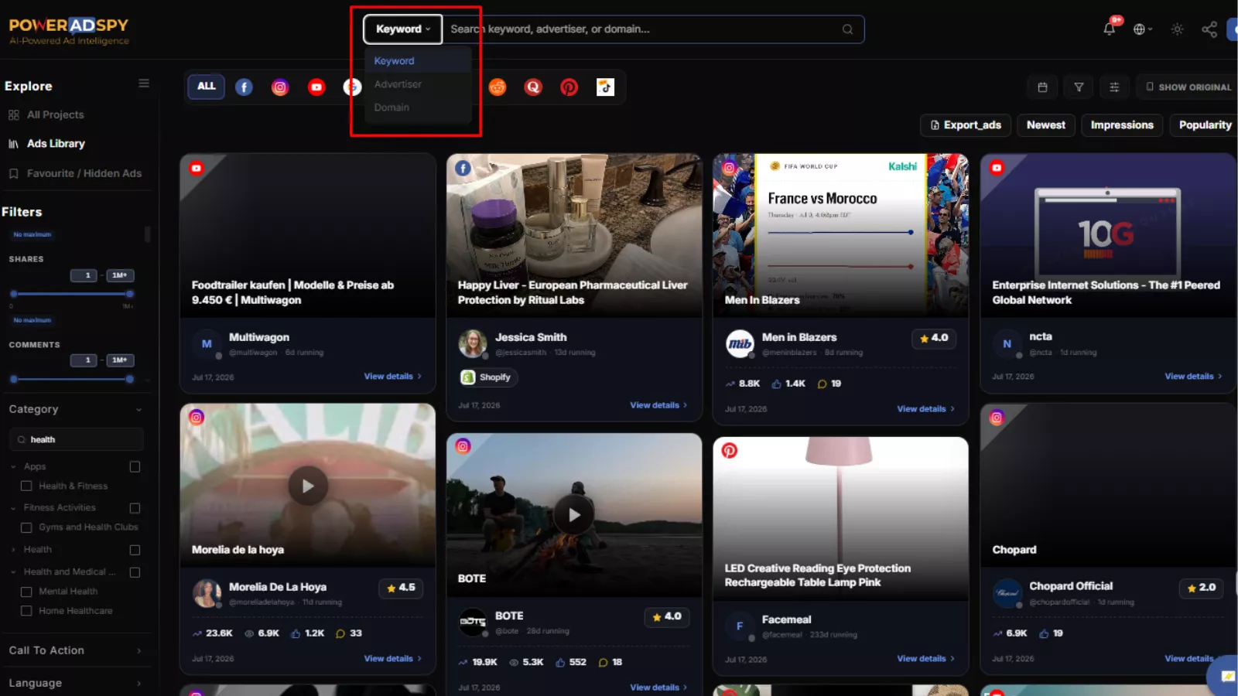
Task: Open the calendar date picker icon
Action: pyautogui.click(x=1042, y=87)
